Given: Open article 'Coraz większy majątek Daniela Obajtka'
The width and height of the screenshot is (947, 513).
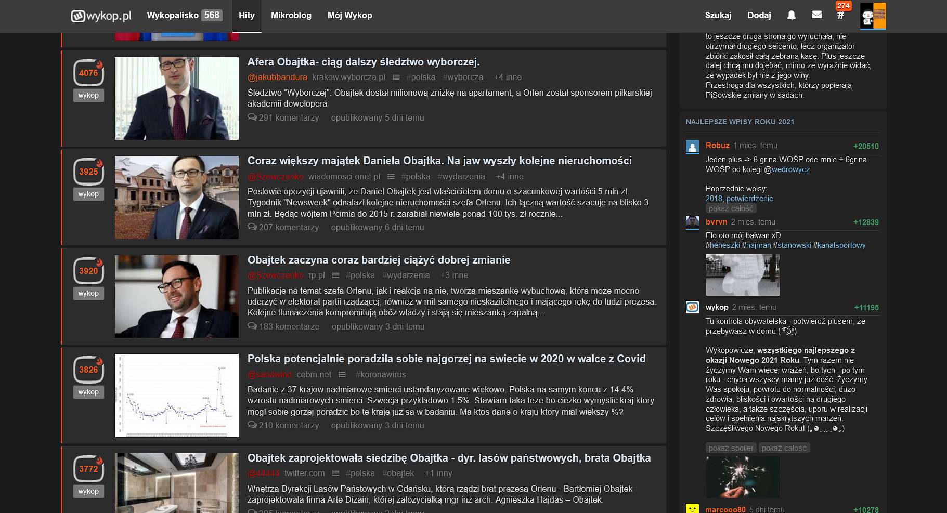Looking at the screenshot, I should coord(439,161).
